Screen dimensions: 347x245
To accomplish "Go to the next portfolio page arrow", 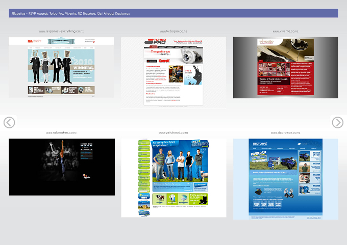I will click(338, 122).
